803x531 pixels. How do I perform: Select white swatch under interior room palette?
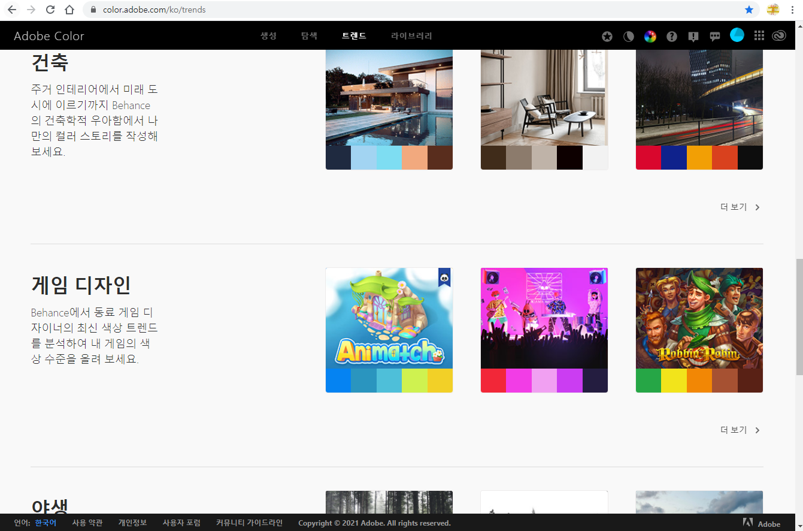[595, 158]
